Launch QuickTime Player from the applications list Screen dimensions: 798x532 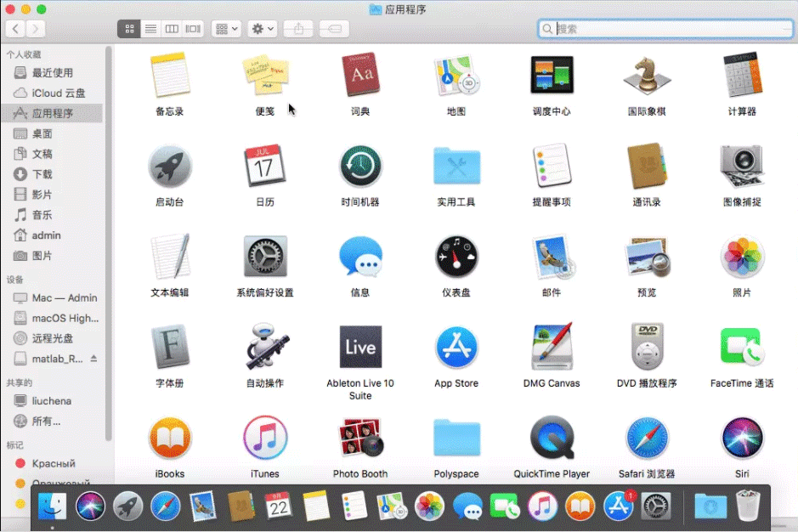coord(552,438)
